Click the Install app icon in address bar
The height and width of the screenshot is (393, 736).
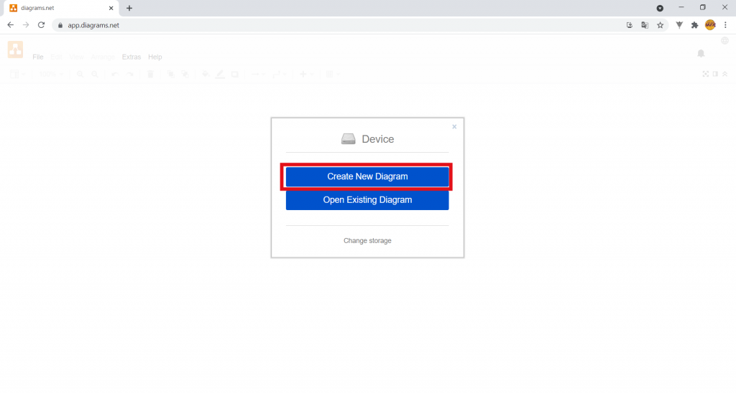click(x=630, y=25)
